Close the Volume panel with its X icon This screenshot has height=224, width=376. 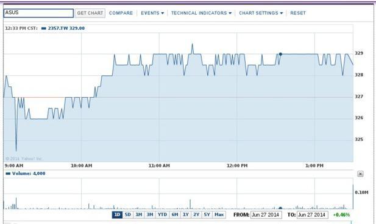coord(360,174)
